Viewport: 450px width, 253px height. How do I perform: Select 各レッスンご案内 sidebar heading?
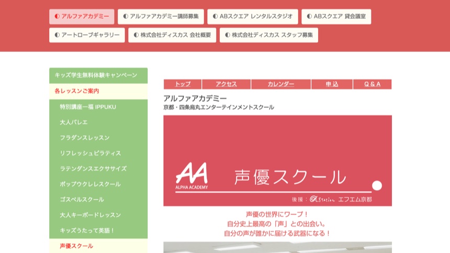pos(98,91)
